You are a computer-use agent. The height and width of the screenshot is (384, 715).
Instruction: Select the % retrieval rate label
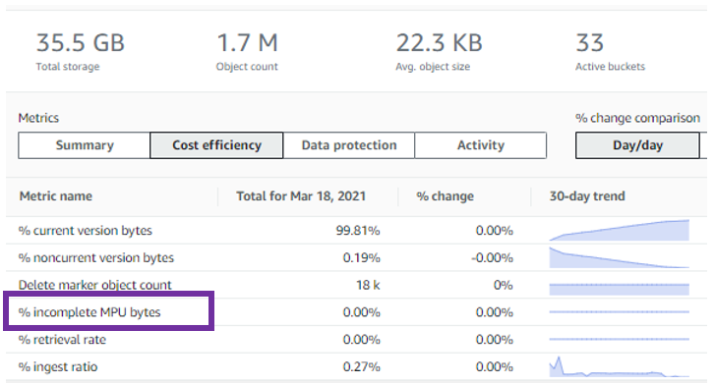click(62, 340)
